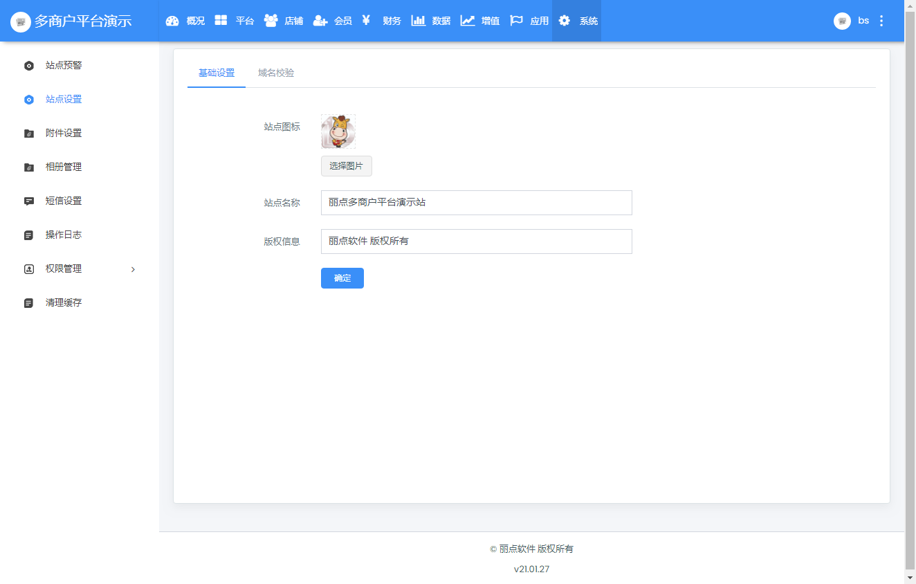Click the 站点图标 label
Image resolution: width=916 pixels, height=584 pixels.
click(x=282, y=127)
